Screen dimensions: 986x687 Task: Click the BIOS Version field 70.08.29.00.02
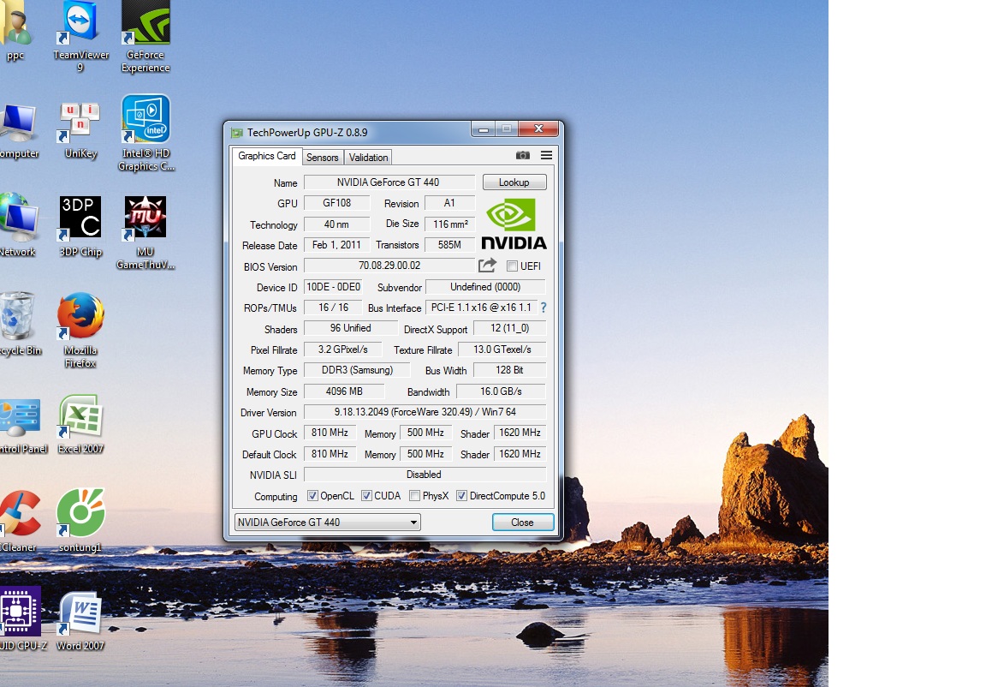389,266
